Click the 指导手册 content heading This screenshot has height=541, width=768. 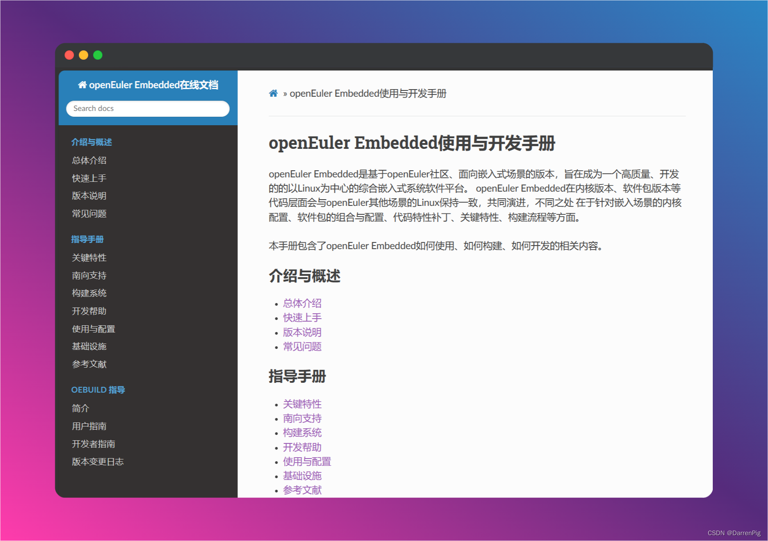point(297,377)
